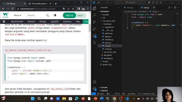The width and height of the screenshot is (182, 102).
Task: Expand the Lib folder
Action: 101,18
